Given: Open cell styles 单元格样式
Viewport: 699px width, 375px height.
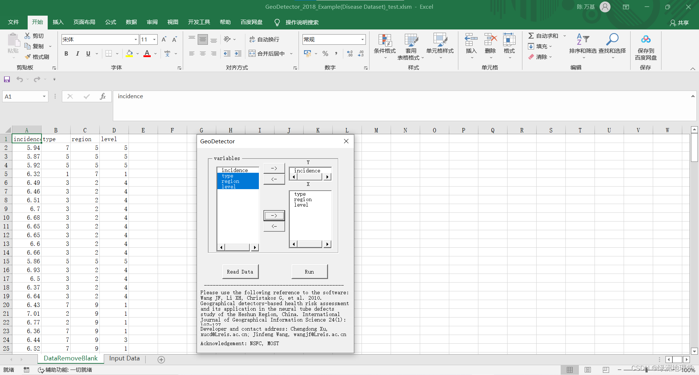Looking at the screenshot, I should click(x=440, y=47).
